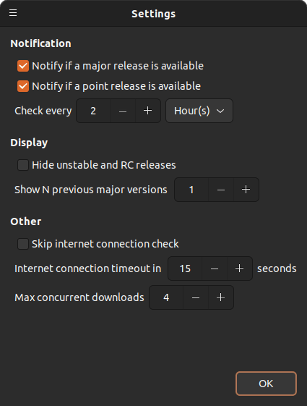Focus the Check every number field

point(93,111)
